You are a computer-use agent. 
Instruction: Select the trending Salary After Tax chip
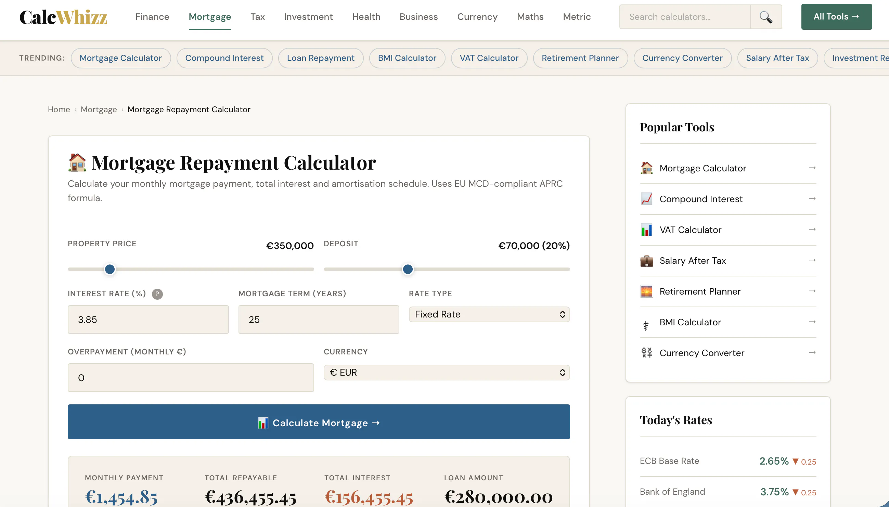coord(777,58)
